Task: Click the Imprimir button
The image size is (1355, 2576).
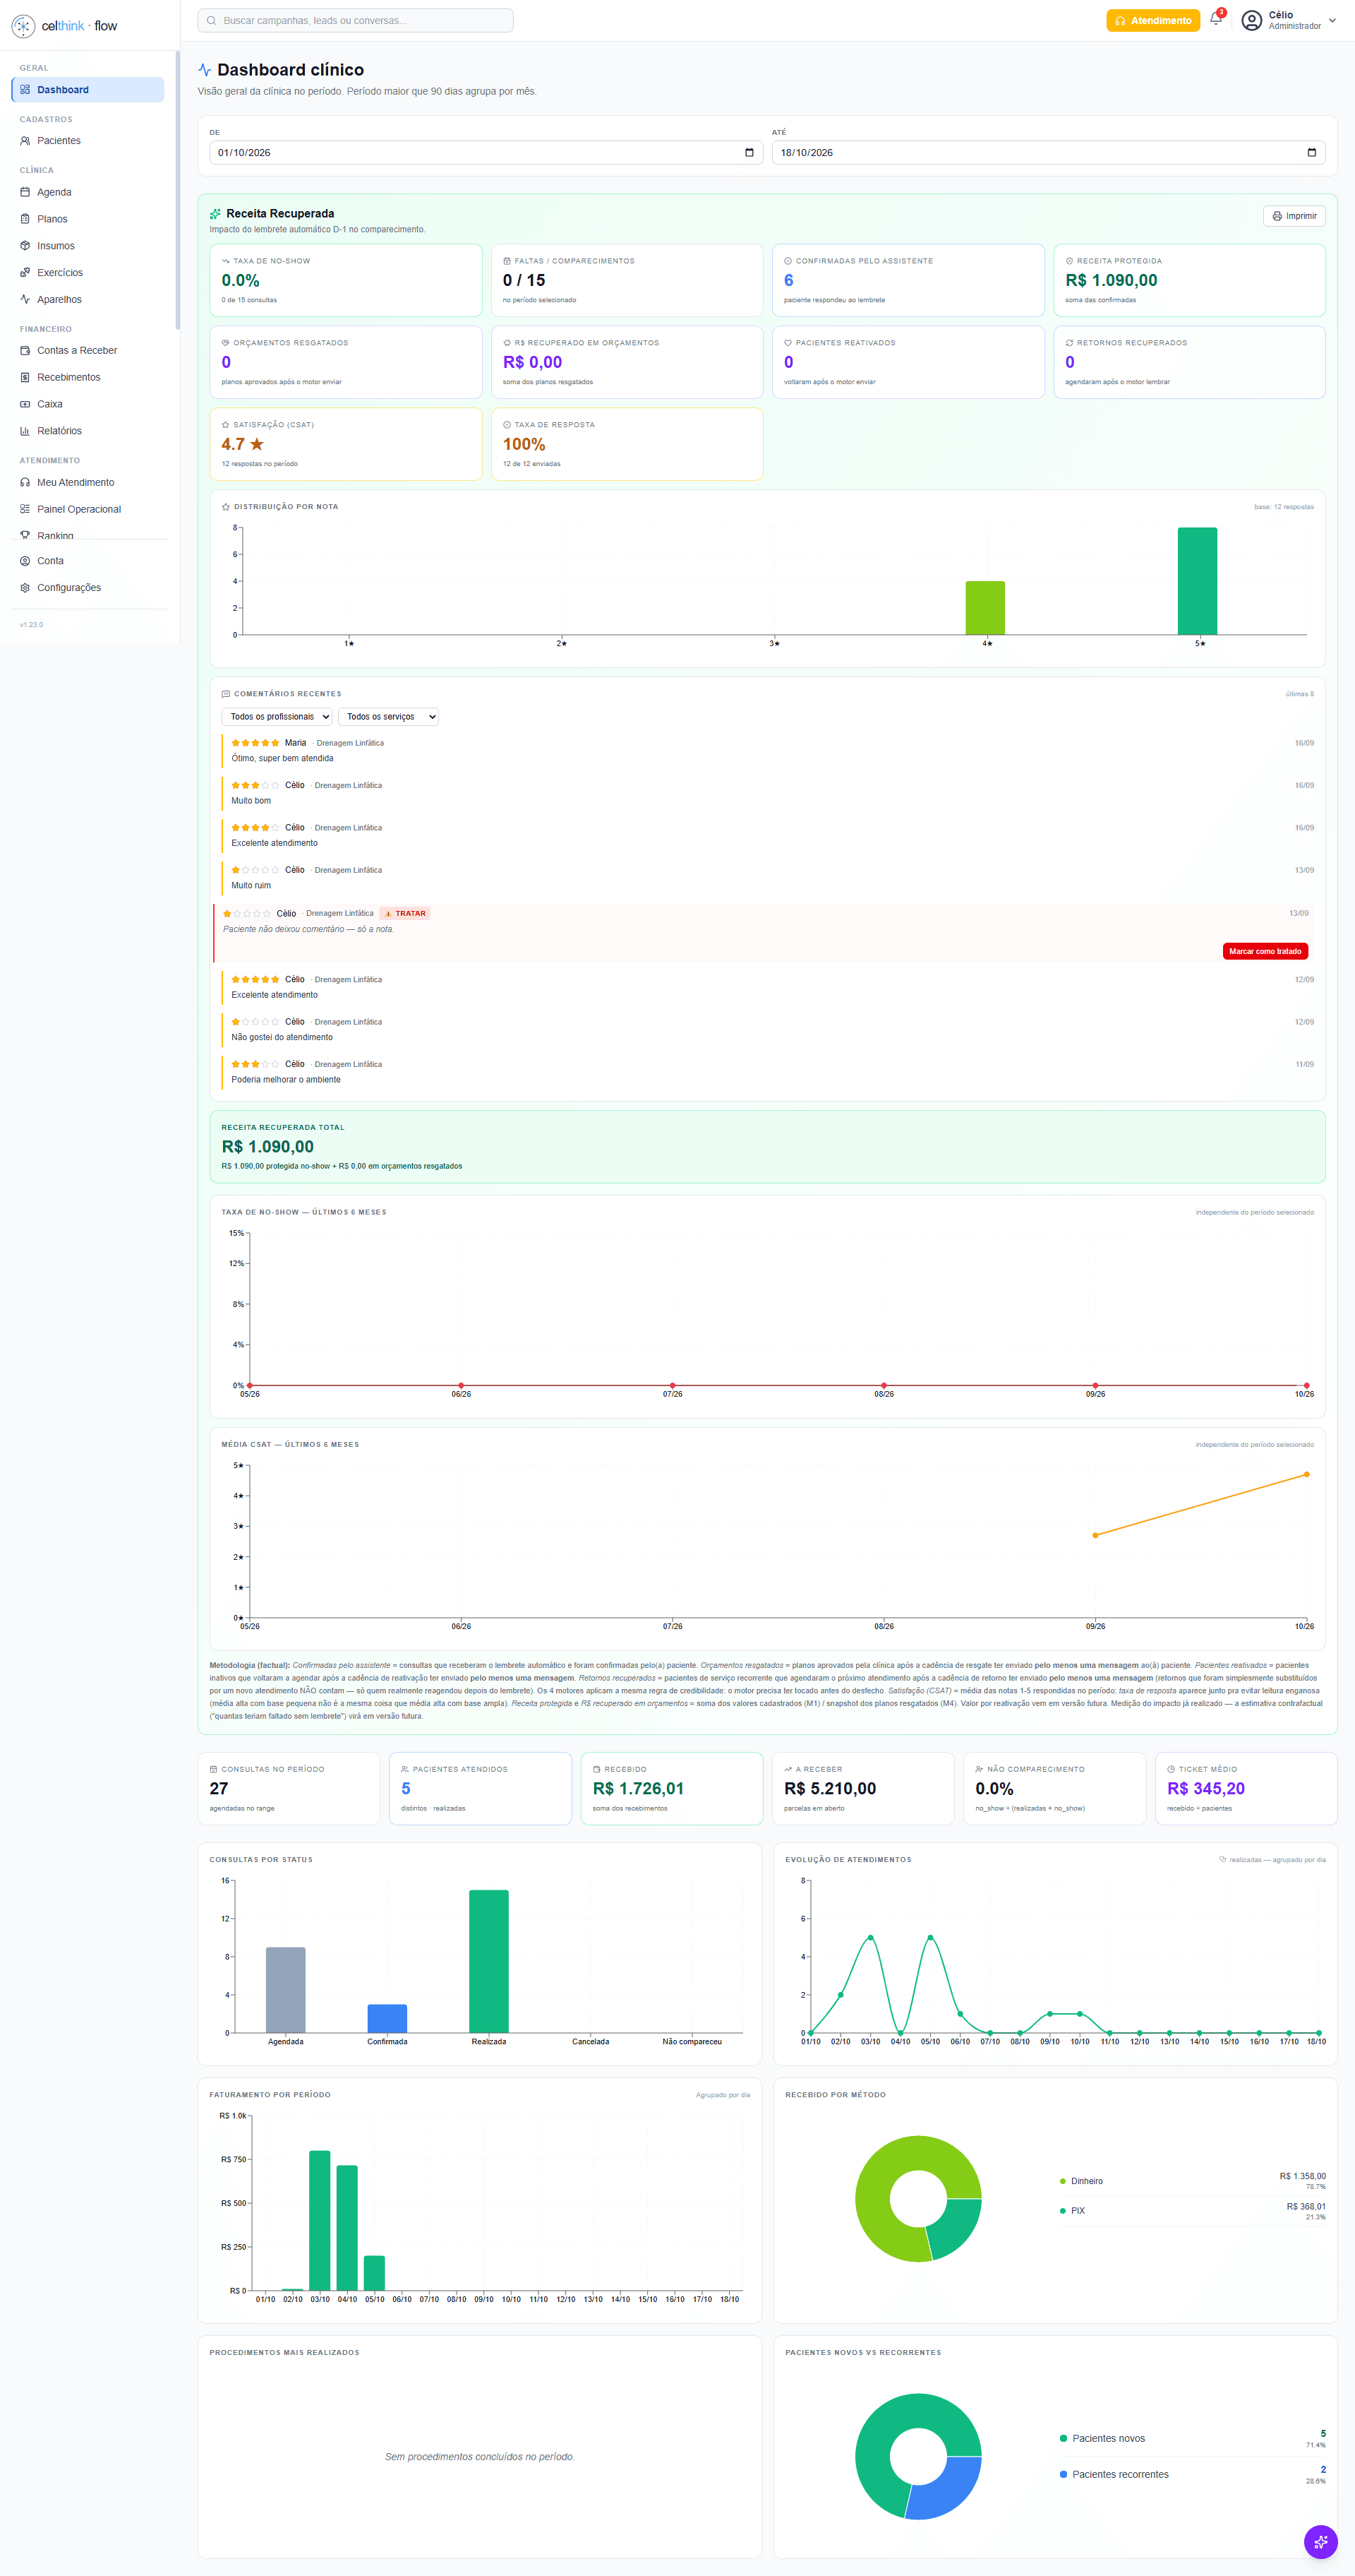Action: [x=1294, y=216]
